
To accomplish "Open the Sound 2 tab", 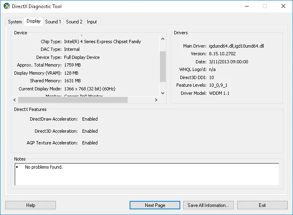I will 74,22.
